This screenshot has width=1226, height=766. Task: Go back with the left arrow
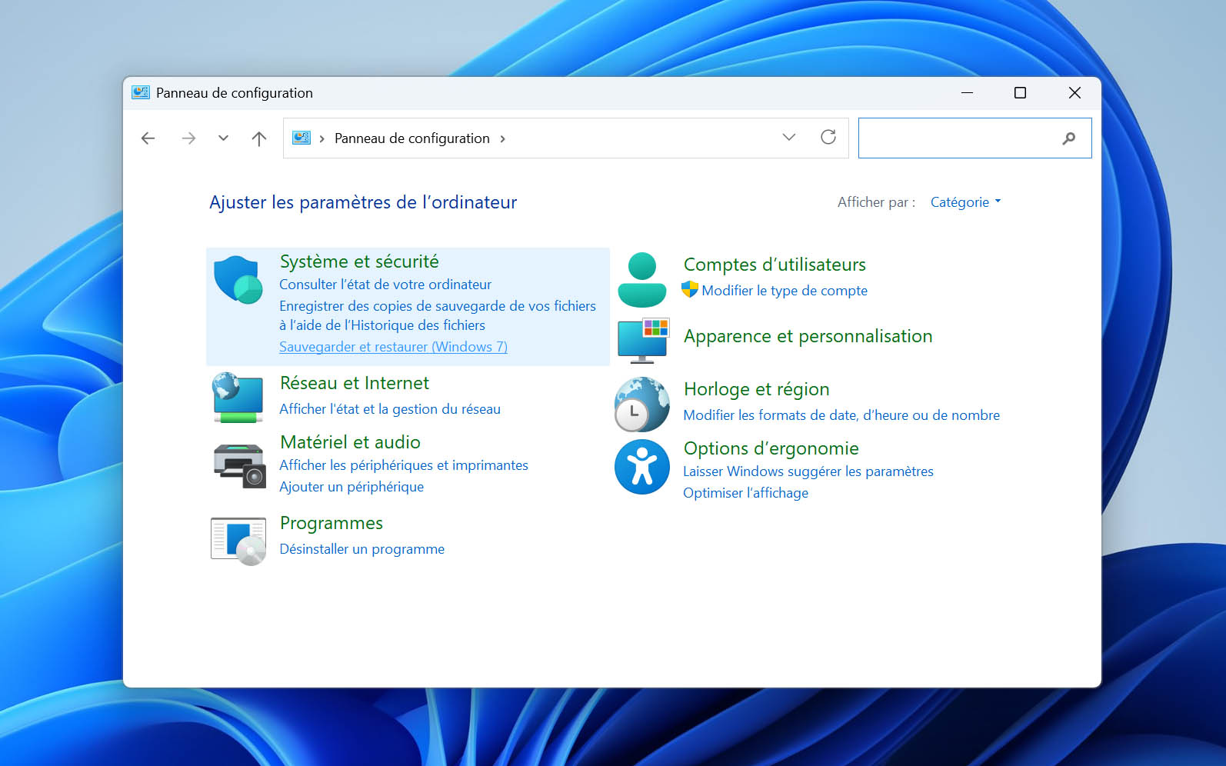148,138
